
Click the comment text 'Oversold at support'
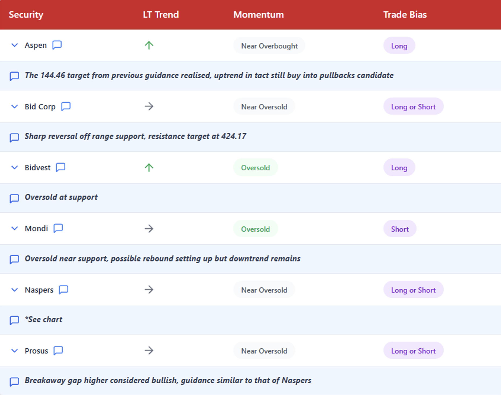61,197
